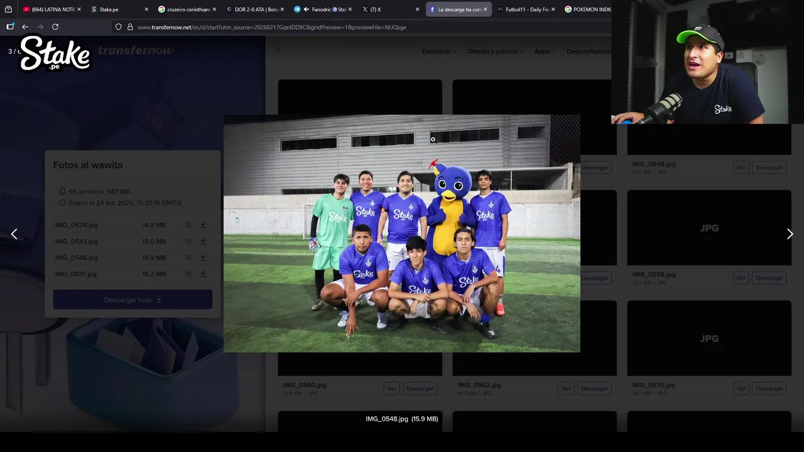Switch to the POKEMON INDIGO tab
This screenshot has height=452, width=804.
click(587, 9)
